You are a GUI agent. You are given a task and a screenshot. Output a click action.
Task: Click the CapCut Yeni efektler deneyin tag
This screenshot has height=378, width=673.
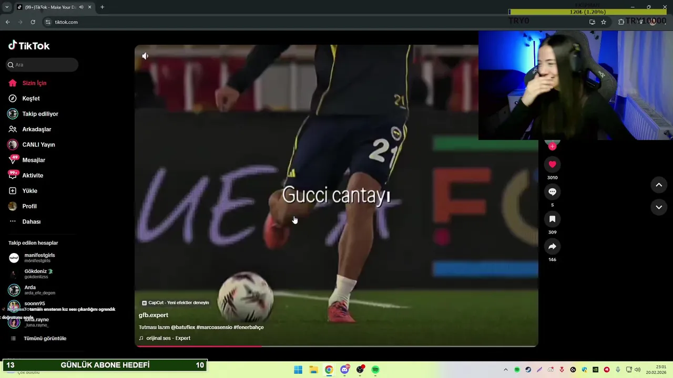tap(176, 303)
